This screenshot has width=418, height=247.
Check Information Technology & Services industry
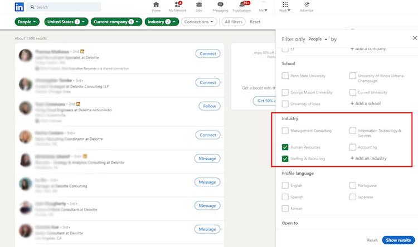coord(353,131)
